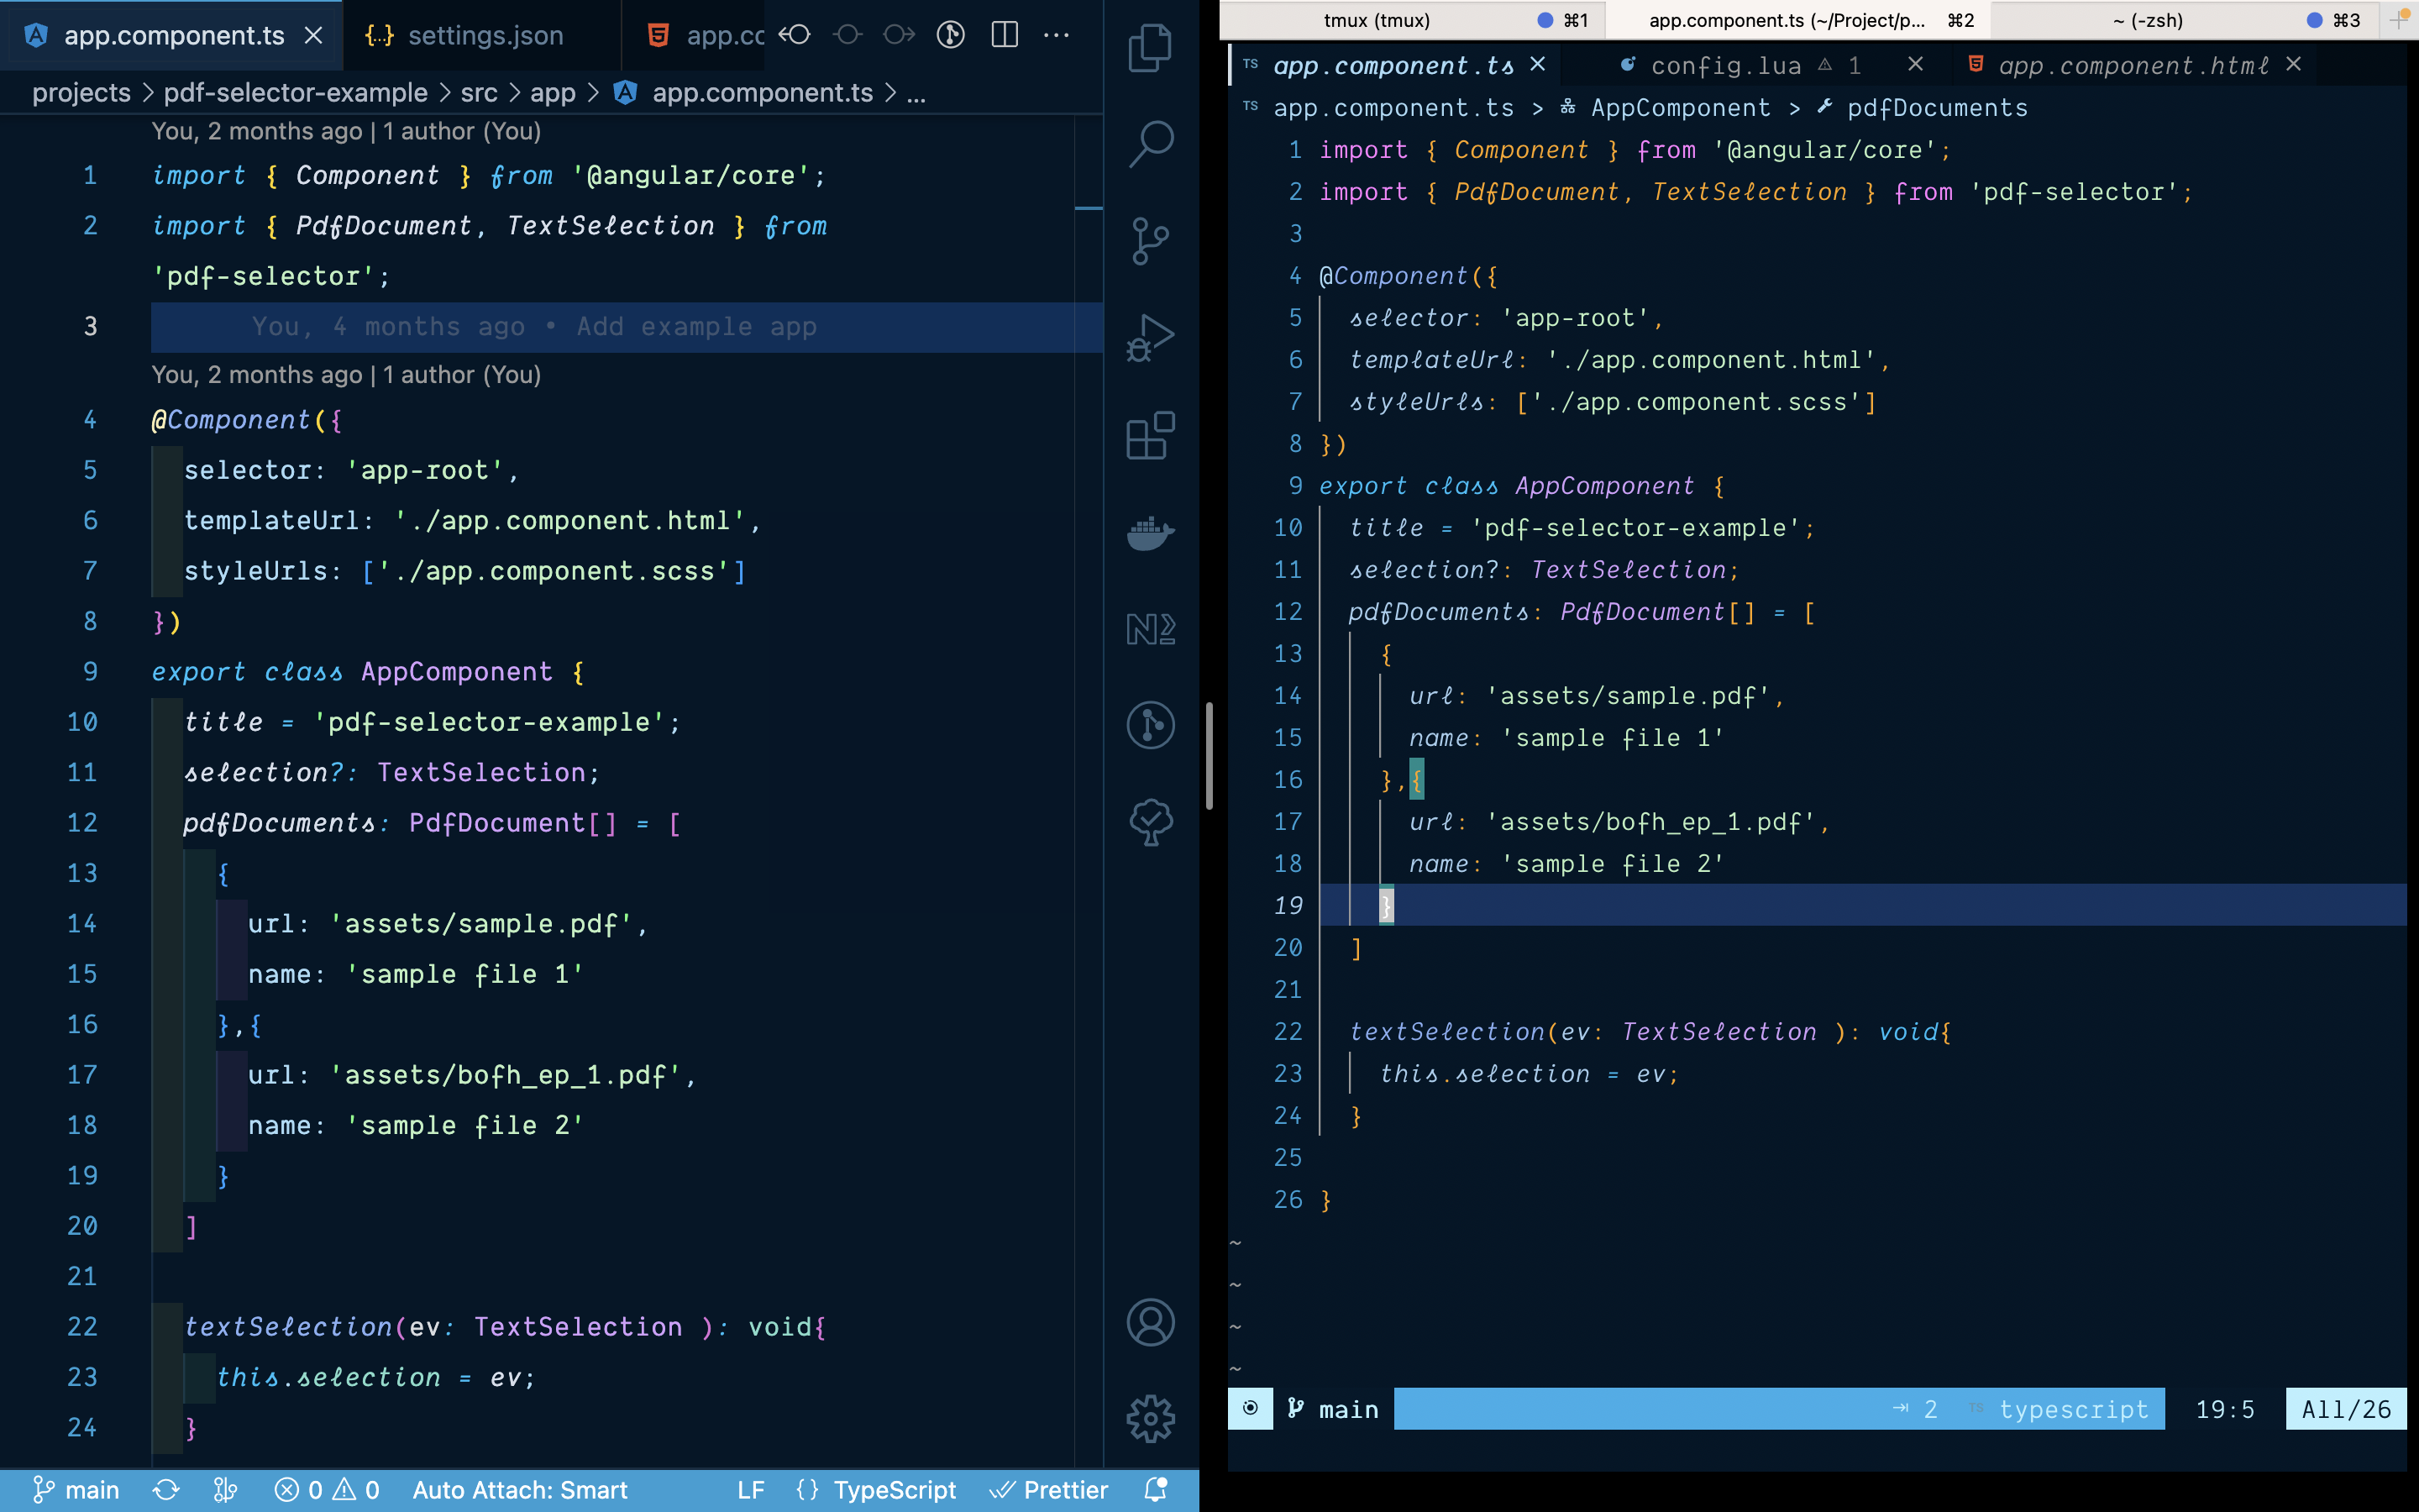Open the Accounts icon in activity bar
Viewport: 2419px width, 1512px height.
1150,1322
